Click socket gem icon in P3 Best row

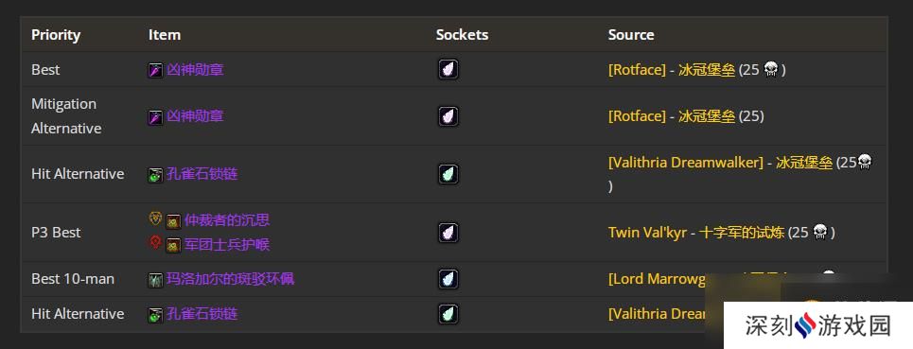coord(448,233)
